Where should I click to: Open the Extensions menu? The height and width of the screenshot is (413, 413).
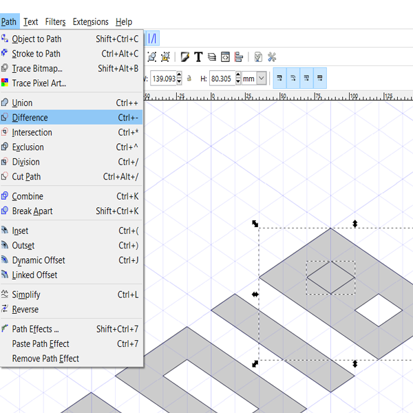point(91,21)
